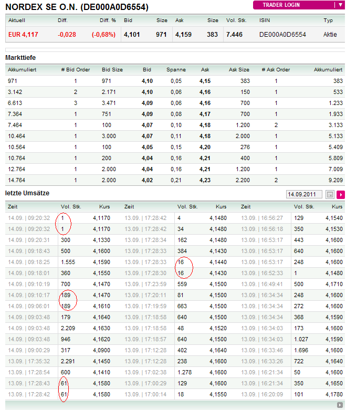Click trade time 13.09. | 16:20:09

[x=262, y=394]
